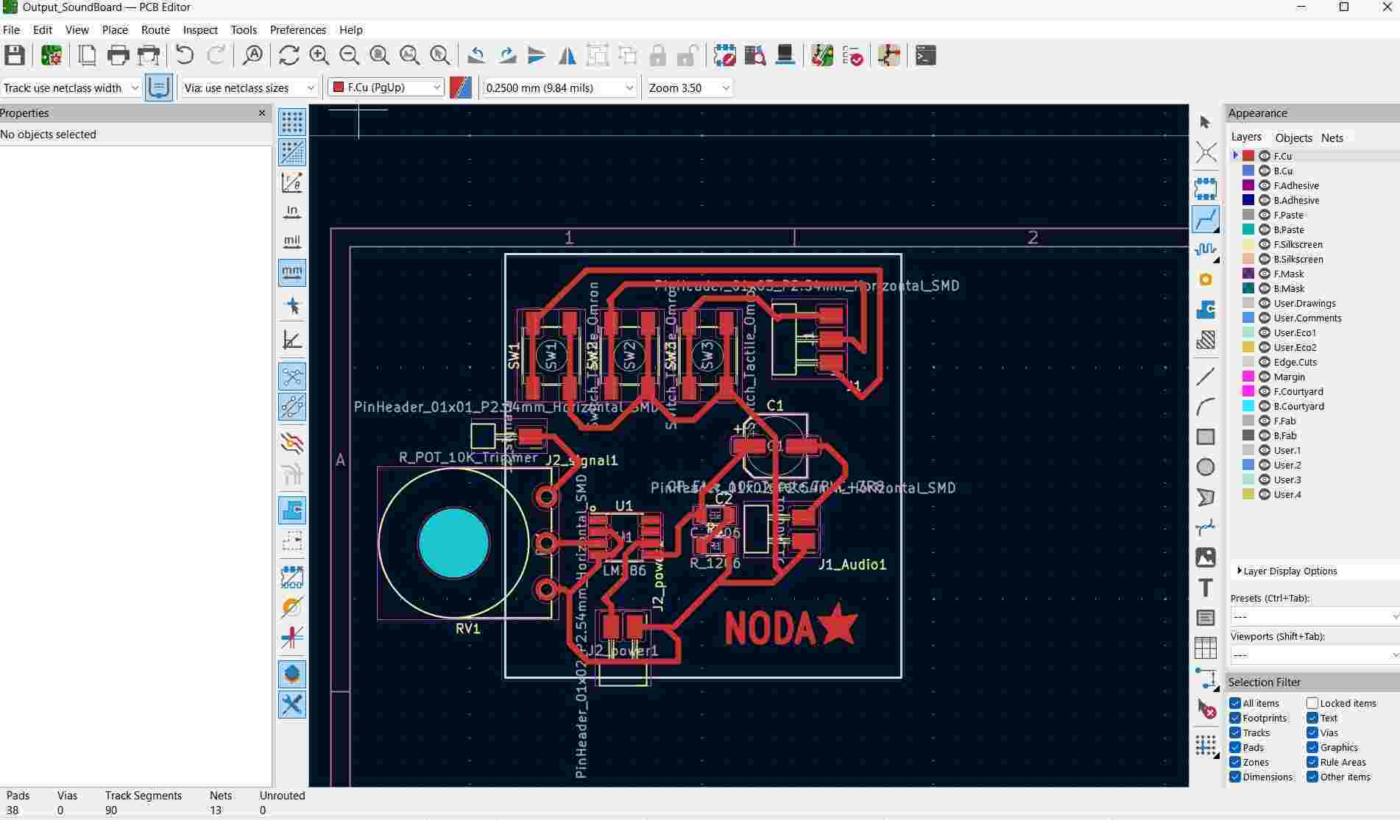Switch to the Objects tab
1400x820 pixels.
click(x=1293, y=138)
